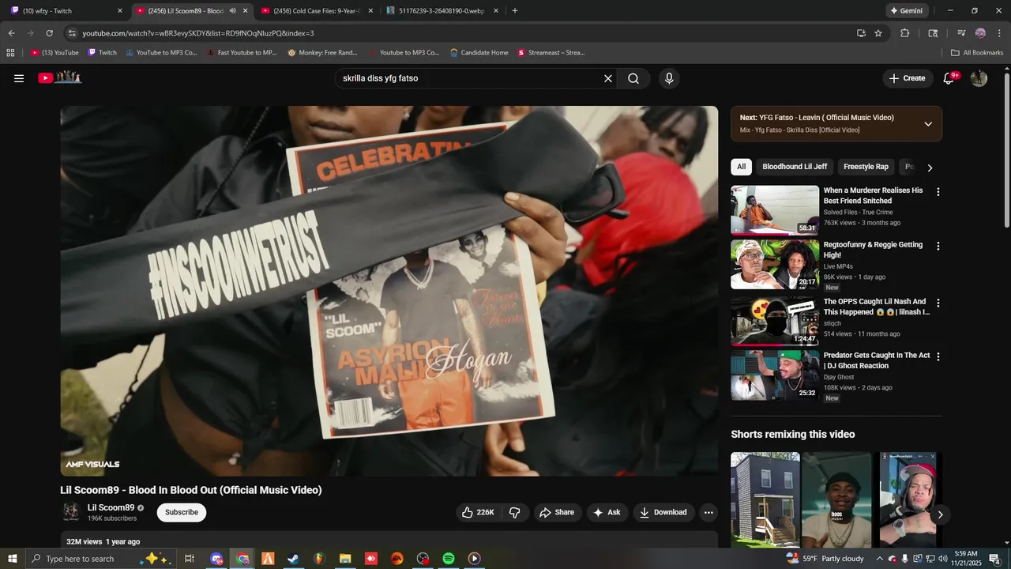Open the 'Predator Gets Caught In The Act' thumbnail
Screen dimensions: 1011x569
[775, 375]
